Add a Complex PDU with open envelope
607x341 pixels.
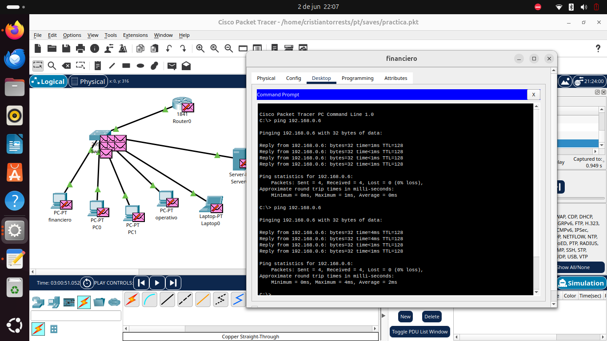tap(186, 66)
